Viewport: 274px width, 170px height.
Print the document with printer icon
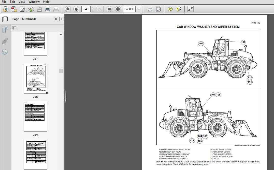[x=48, y=9]
